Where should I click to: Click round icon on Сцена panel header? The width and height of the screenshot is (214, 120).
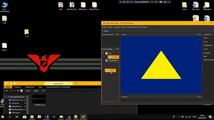pyautogui.click(x=200, y=34)
